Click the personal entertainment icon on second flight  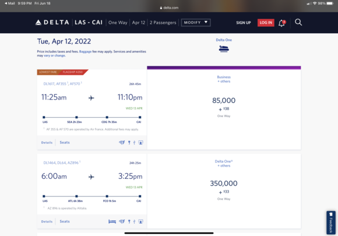[x=140, y=221]
